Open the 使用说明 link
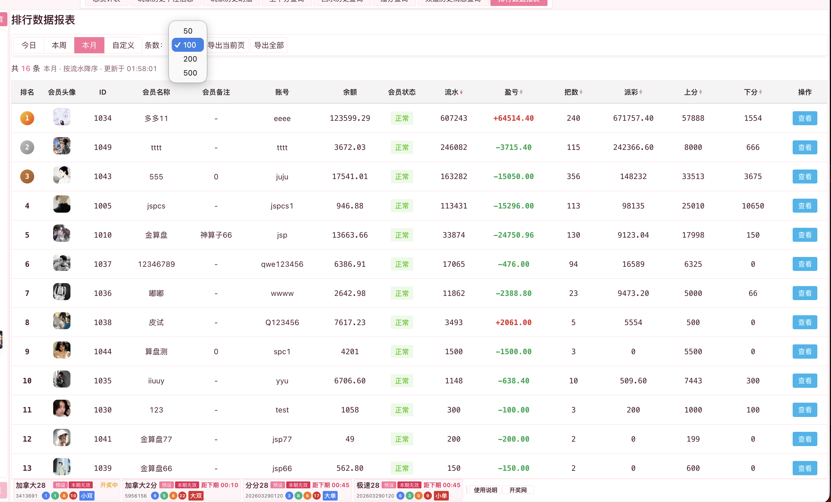Image resolution: width=831 pixels, height=502 pixels. click(485, 490)
